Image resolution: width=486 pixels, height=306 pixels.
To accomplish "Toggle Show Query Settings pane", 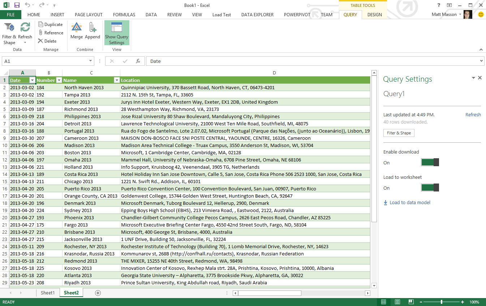I will tap(117, 33).
